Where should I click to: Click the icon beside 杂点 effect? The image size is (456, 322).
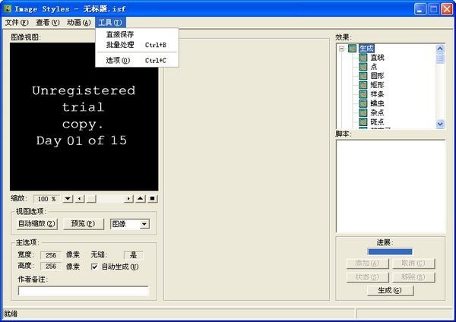click(363, 112)
